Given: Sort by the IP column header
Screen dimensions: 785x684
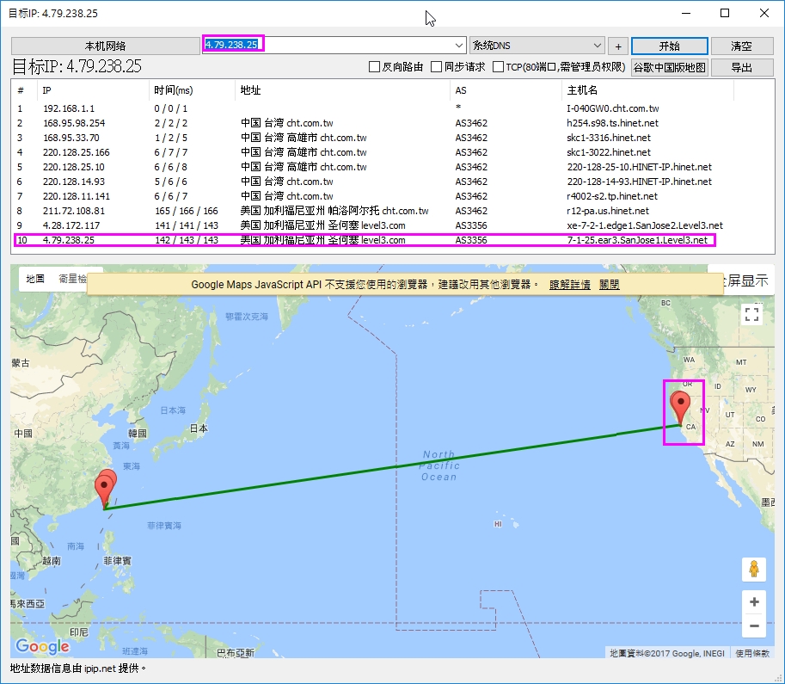Looking at the screenshot, I should pyautogui.click(x=93, y=90).
